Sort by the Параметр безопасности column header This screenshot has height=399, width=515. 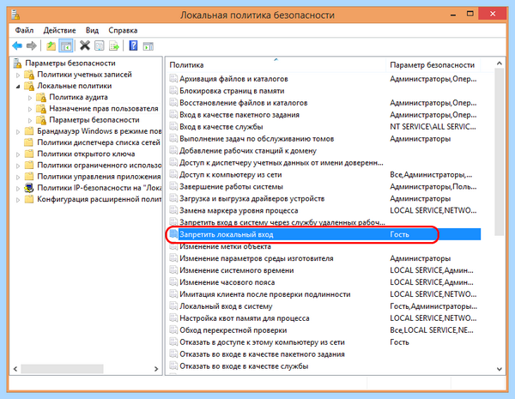coord(433,64)
